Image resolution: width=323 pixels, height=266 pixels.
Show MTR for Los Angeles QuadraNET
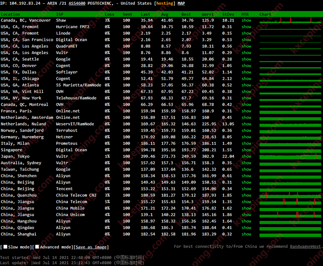coord(246,46)
